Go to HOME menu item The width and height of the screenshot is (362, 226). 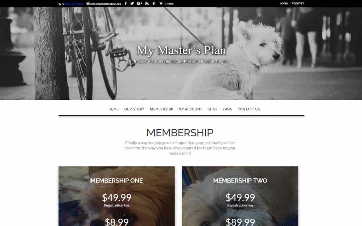(113, 109)
